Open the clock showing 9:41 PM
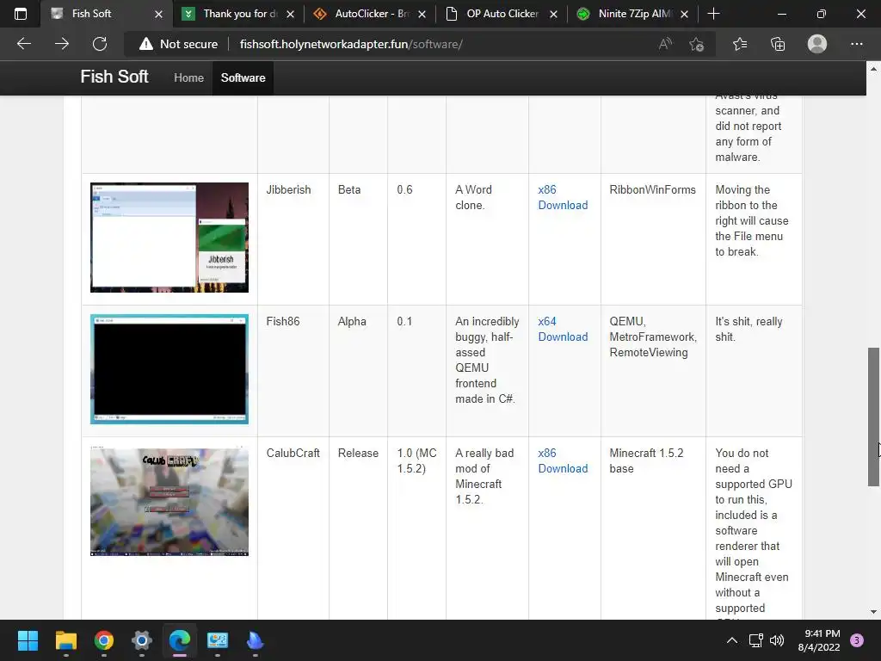881x661 pixels. tap(819, 640)
